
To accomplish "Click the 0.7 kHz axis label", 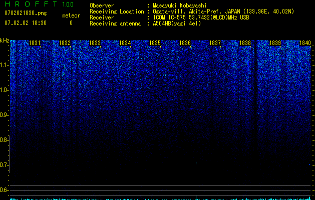I will coord(4,165).
